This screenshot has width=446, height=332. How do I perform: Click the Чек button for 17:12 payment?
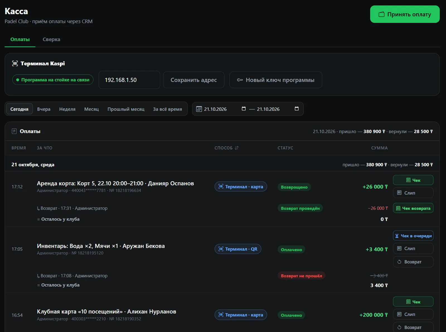point(413,180)
